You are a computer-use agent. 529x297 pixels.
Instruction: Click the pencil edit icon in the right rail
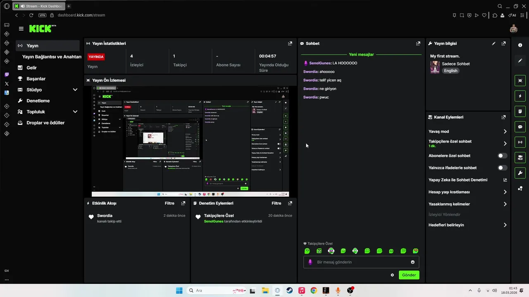coord(520,61)
